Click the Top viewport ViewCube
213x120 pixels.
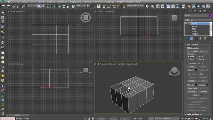click(86, 17)
